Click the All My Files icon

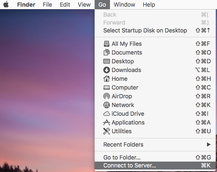click(106, 44)
